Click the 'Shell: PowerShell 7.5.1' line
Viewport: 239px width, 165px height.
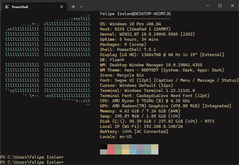128,50
